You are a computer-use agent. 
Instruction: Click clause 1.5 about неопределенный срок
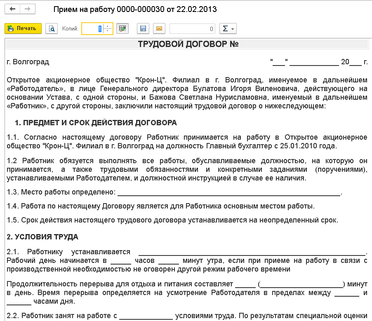[172, 220]
